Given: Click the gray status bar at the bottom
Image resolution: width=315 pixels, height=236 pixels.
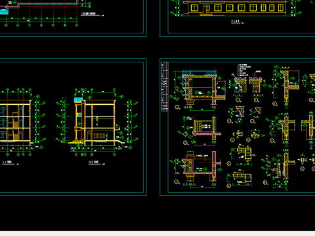Looking at the screenshot, I should click(x=157, y=233).
